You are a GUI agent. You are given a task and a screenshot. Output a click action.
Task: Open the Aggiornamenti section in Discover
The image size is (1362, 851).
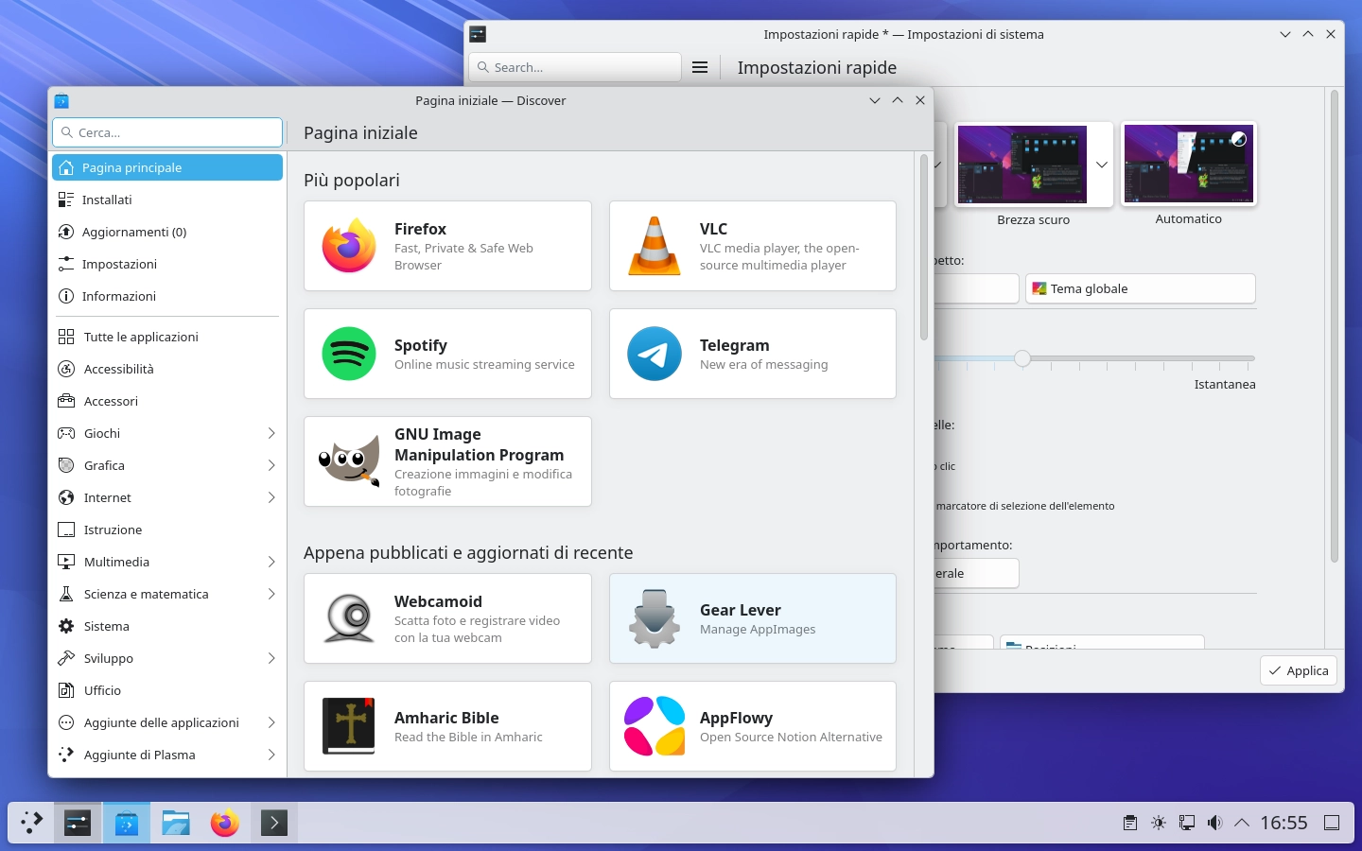(x=132, y=232)
